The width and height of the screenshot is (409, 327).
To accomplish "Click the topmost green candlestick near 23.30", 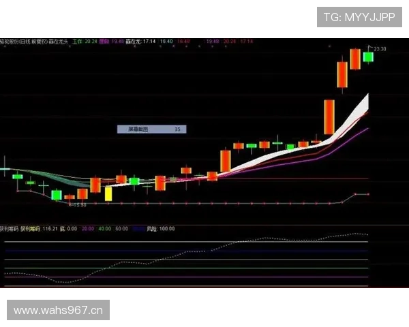I will 368,57.
